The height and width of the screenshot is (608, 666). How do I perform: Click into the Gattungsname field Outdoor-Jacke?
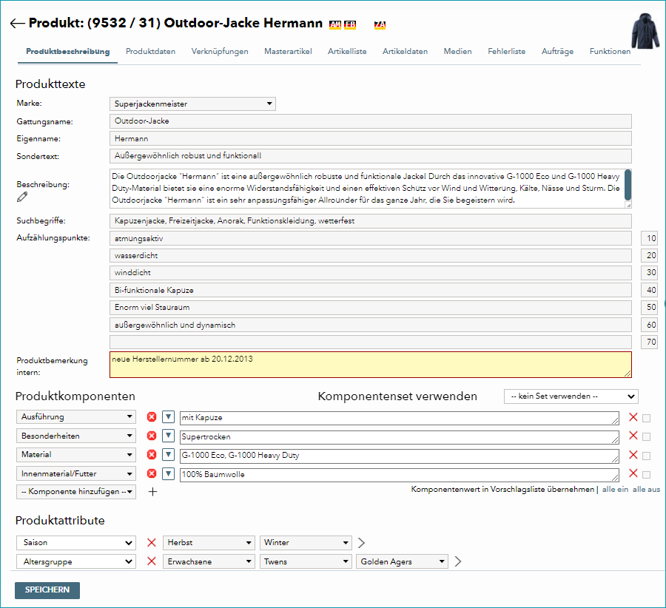371,121
